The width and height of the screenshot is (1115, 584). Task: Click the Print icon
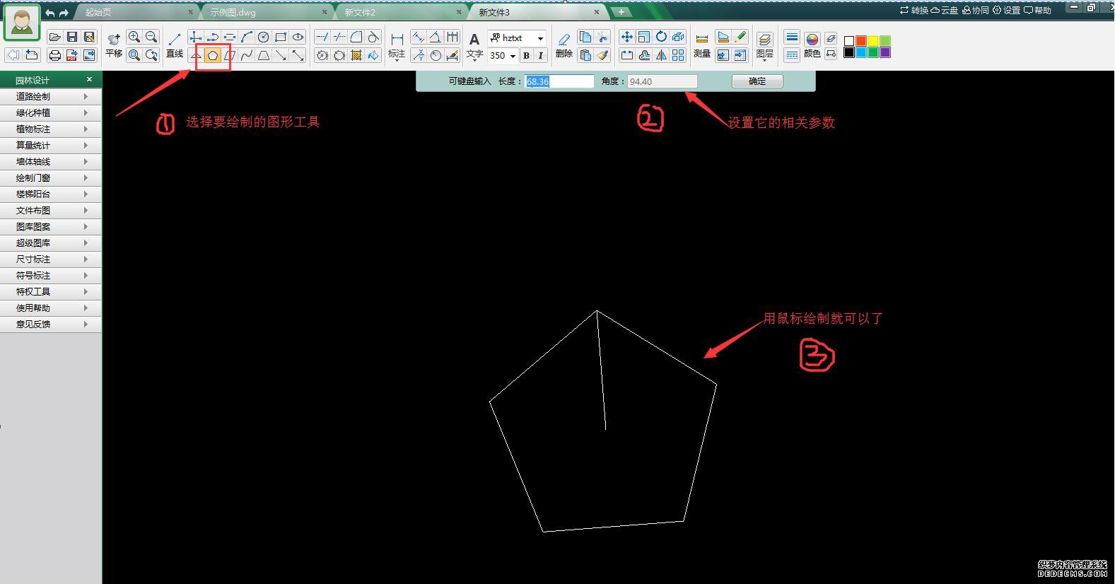coord(55,55)
